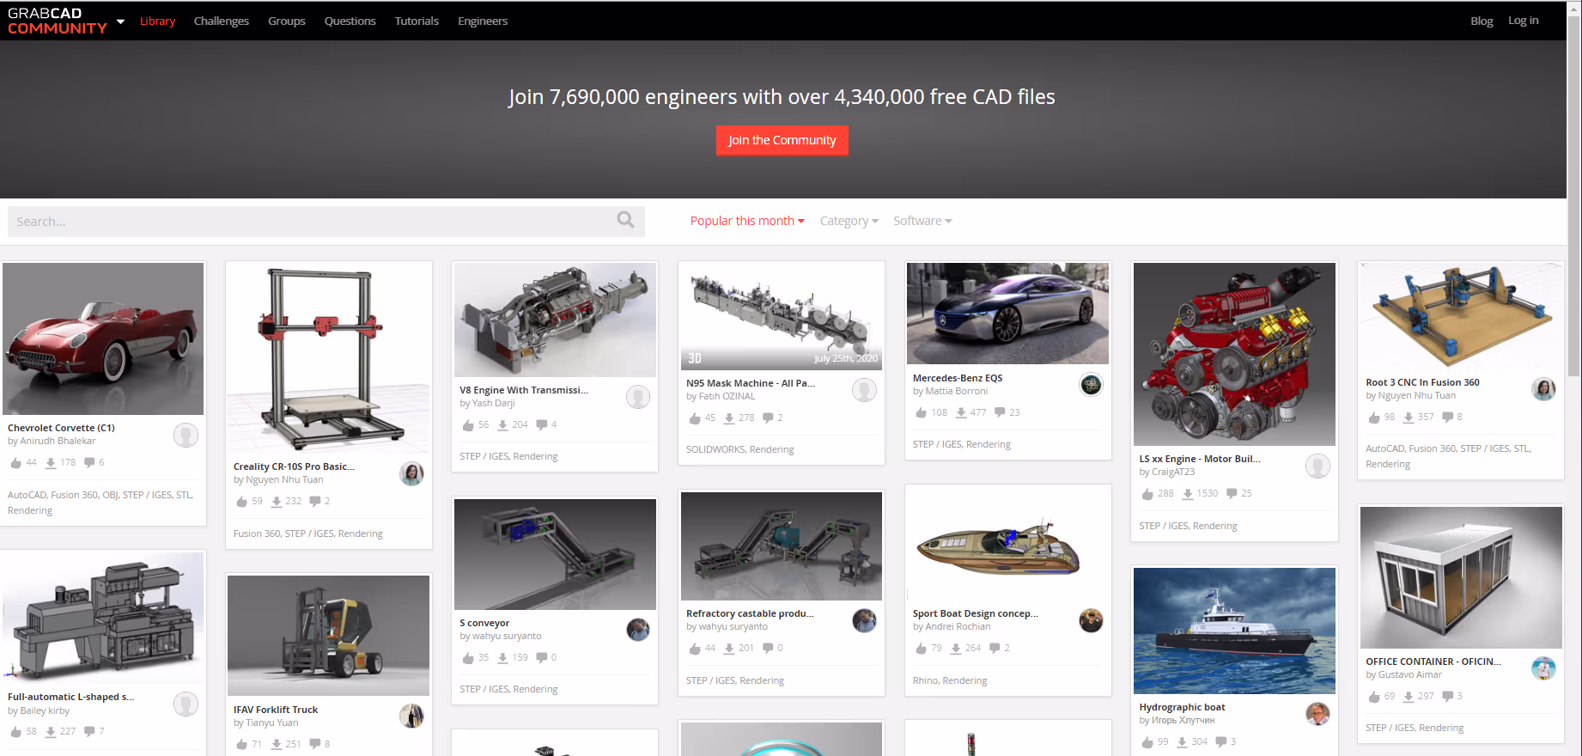The width and height of the screenshot is (1582, 756).
Task: Open the Refractory castable production title link
Action: [750, 613]
